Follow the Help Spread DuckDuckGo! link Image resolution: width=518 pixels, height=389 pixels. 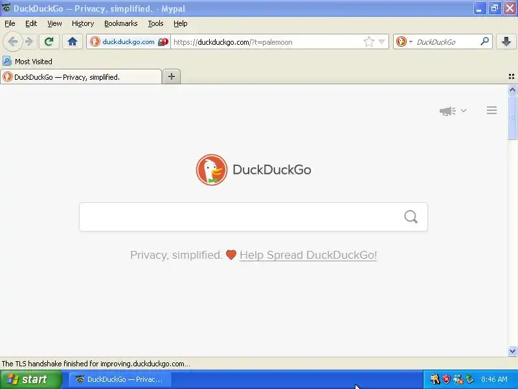[x=308, y=255]
